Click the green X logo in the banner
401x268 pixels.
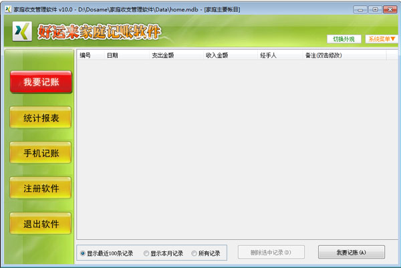click(x=23, y=31)
